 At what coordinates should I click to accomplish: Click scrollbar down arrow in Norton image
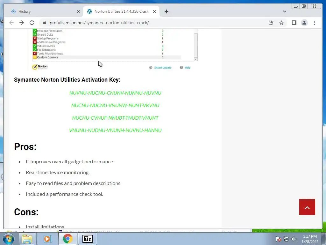(196, 59)
